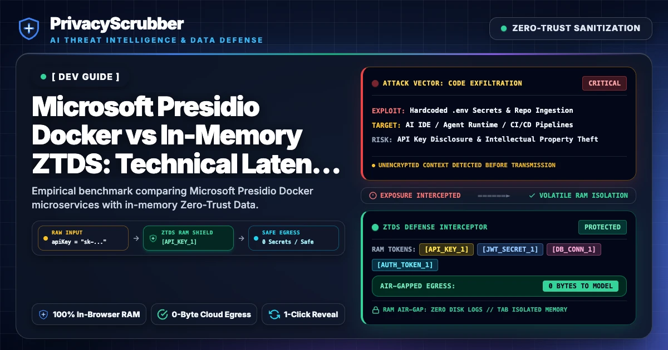The image size is (668, 350).
Task: Click the 0 BYTES TO MODEL badge
Action: [581, 286]
